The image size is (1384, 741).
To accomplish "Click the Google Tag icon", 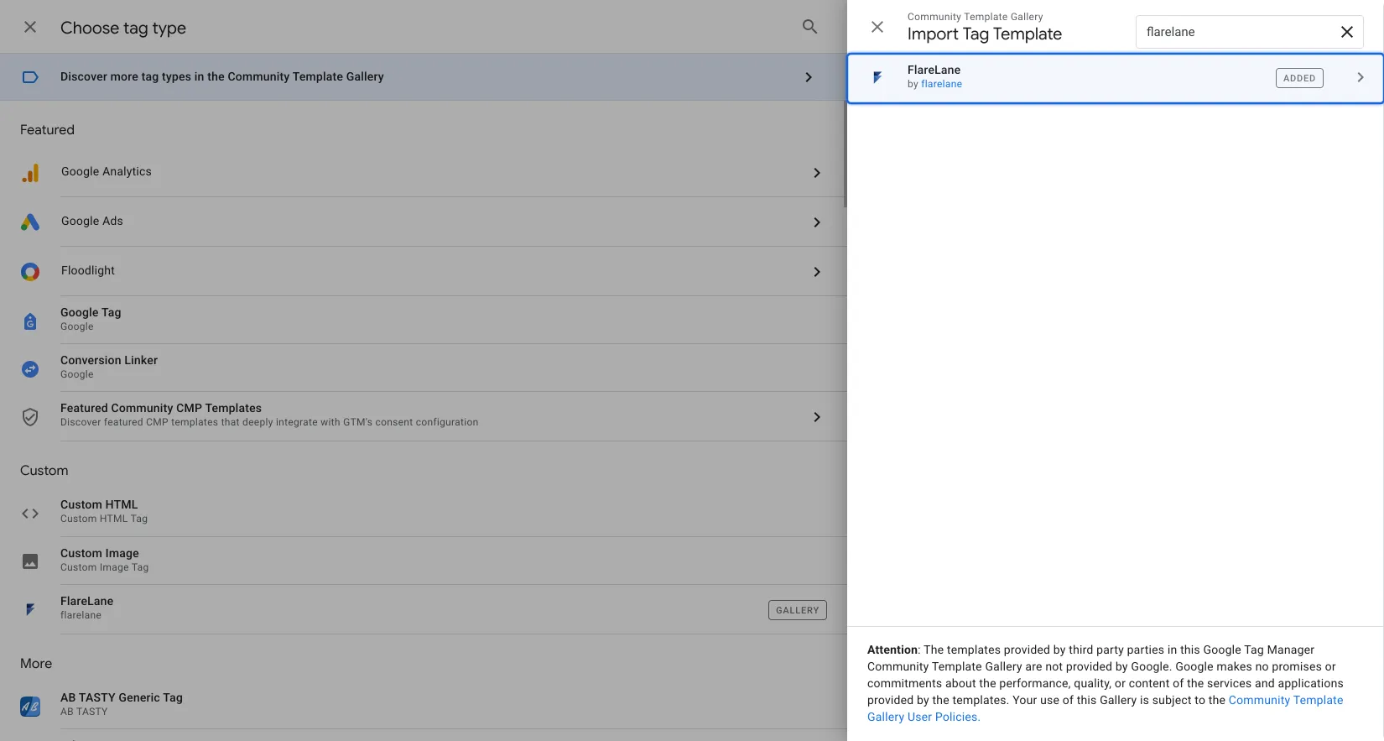I will [x=30, y=321].
